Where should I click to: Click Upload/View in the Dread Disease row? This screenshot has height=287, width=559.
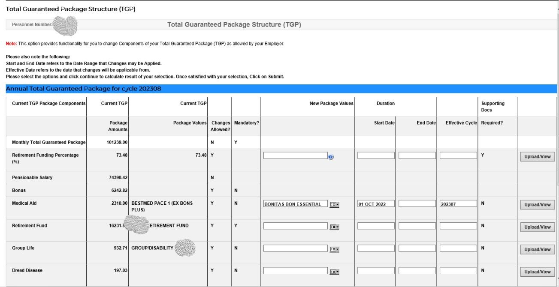[537, 272]
